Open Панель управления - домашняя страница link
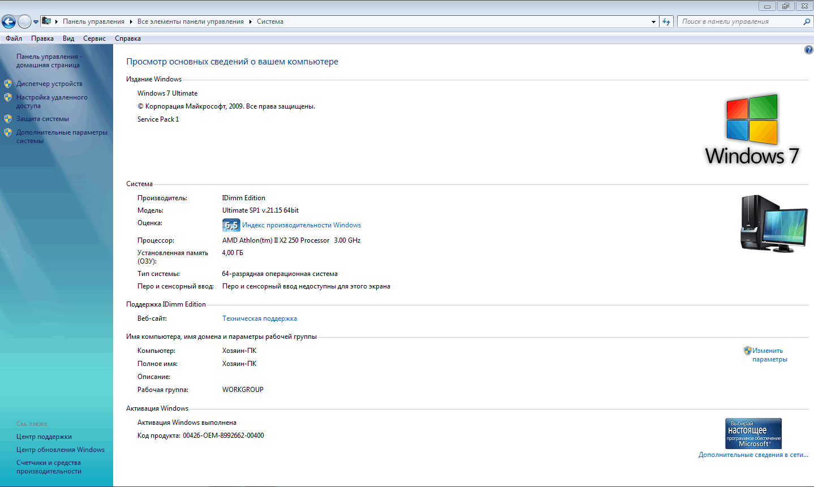This screenshot has height=487, width=814. [49, 61]
